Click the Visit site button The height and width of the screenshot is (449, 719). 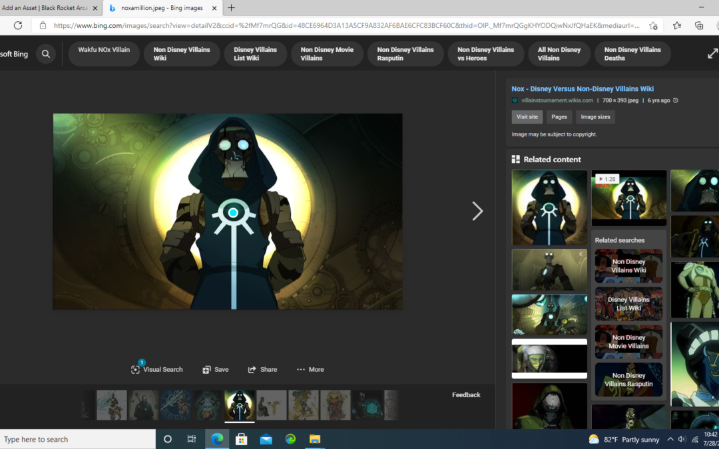point(527,117)
